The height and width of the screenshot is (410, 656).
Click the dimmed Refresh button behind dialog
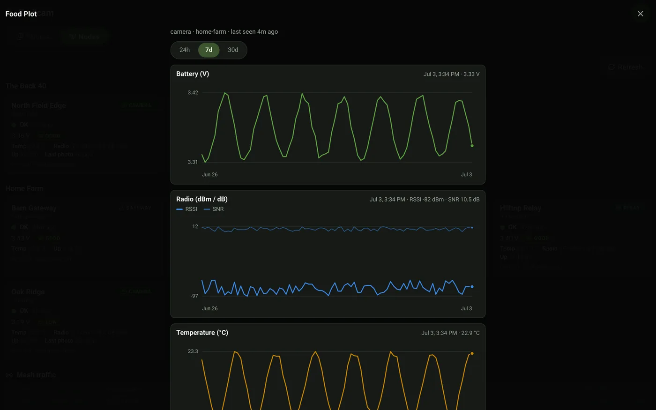point(626,67)
